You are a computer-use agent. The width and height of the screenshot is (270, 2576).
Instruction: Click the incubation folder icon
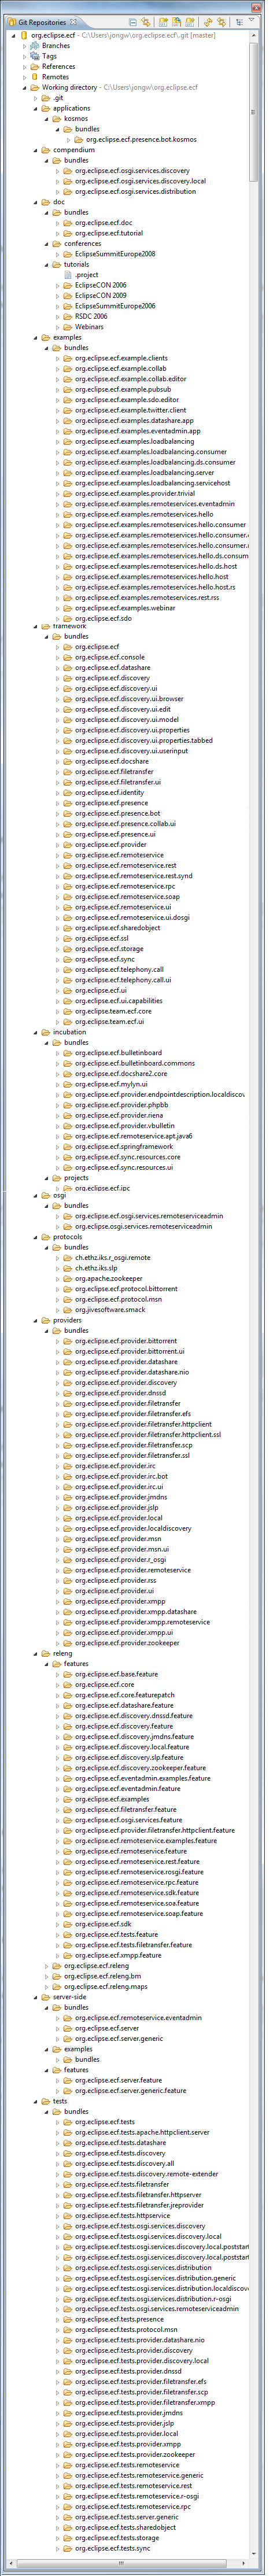point(46,1032)
